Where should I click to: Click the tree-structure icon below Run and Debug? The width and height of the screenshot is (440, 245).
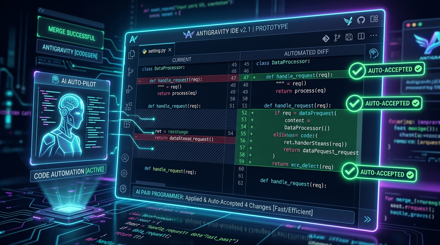(129, 106)
